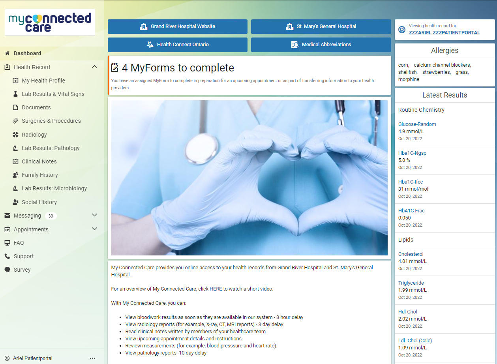497x364 pixels.
Task: Expand the Messaging section chevron
Action: [94, 215]
